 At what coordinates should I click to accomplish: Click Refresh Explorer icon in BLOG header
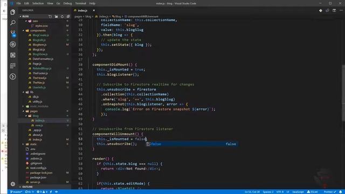[62, 17]
